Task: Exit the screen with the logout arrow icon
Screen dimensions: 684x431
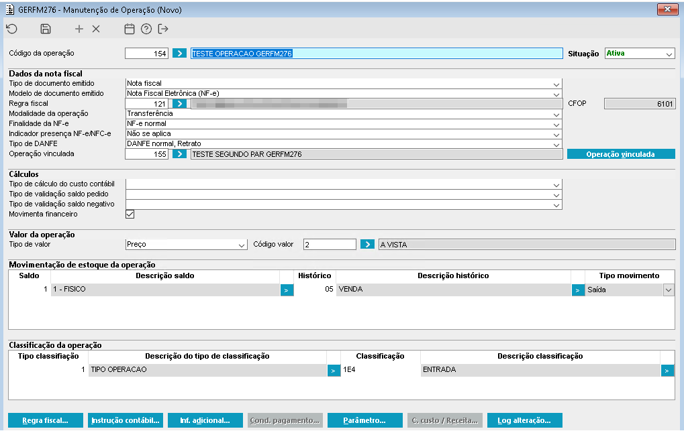Action: click(x=163, y=29)
